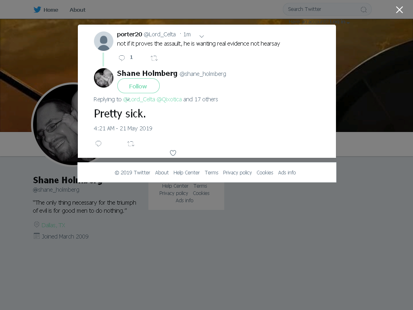Open the porter20 profile name
Image resolution: width=413 pixels, height=310 pixels.
(x=129, y=34)
